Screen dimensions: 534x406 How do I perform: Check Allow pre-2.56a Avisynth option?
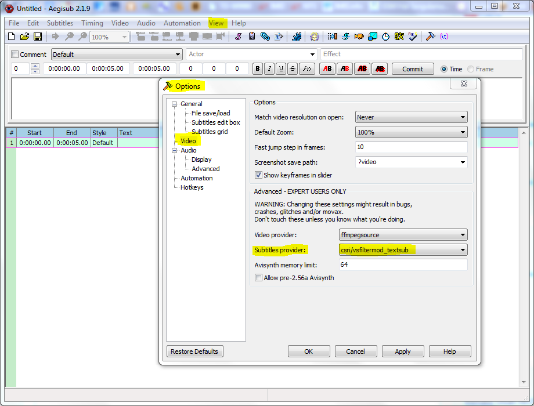click(258, 278)
